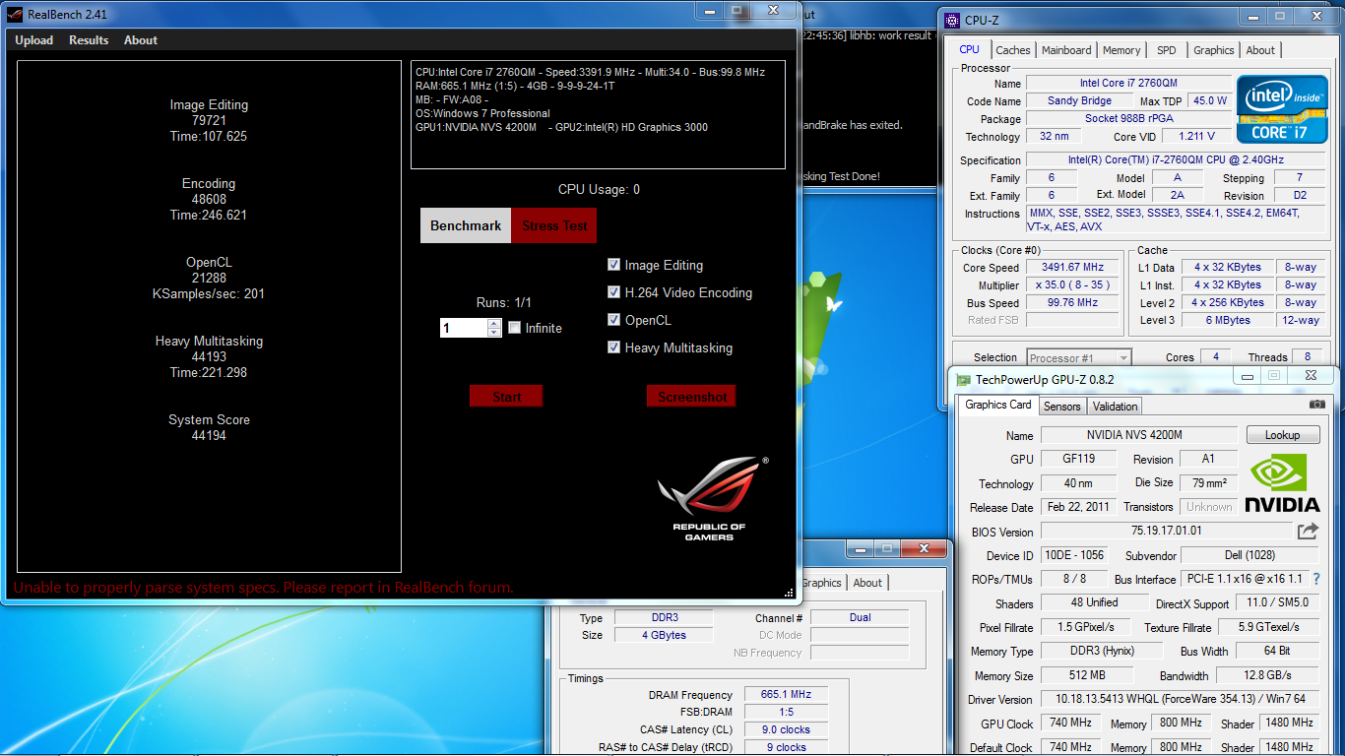Viewport: 1345px width, 756px height.
Task: Disable Heavy Multitasking test
Action: point(614,347)
